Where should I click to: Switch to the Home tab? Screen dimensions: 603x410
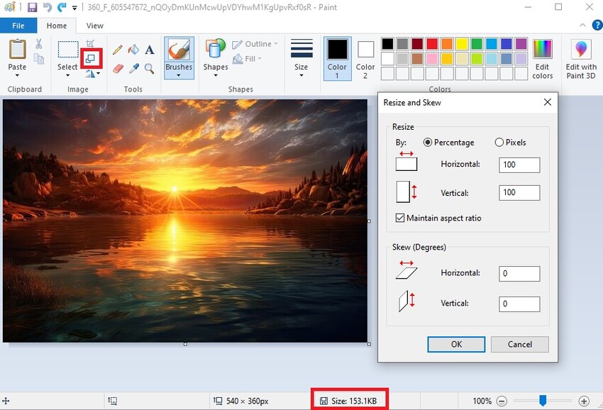click(57, 26)
